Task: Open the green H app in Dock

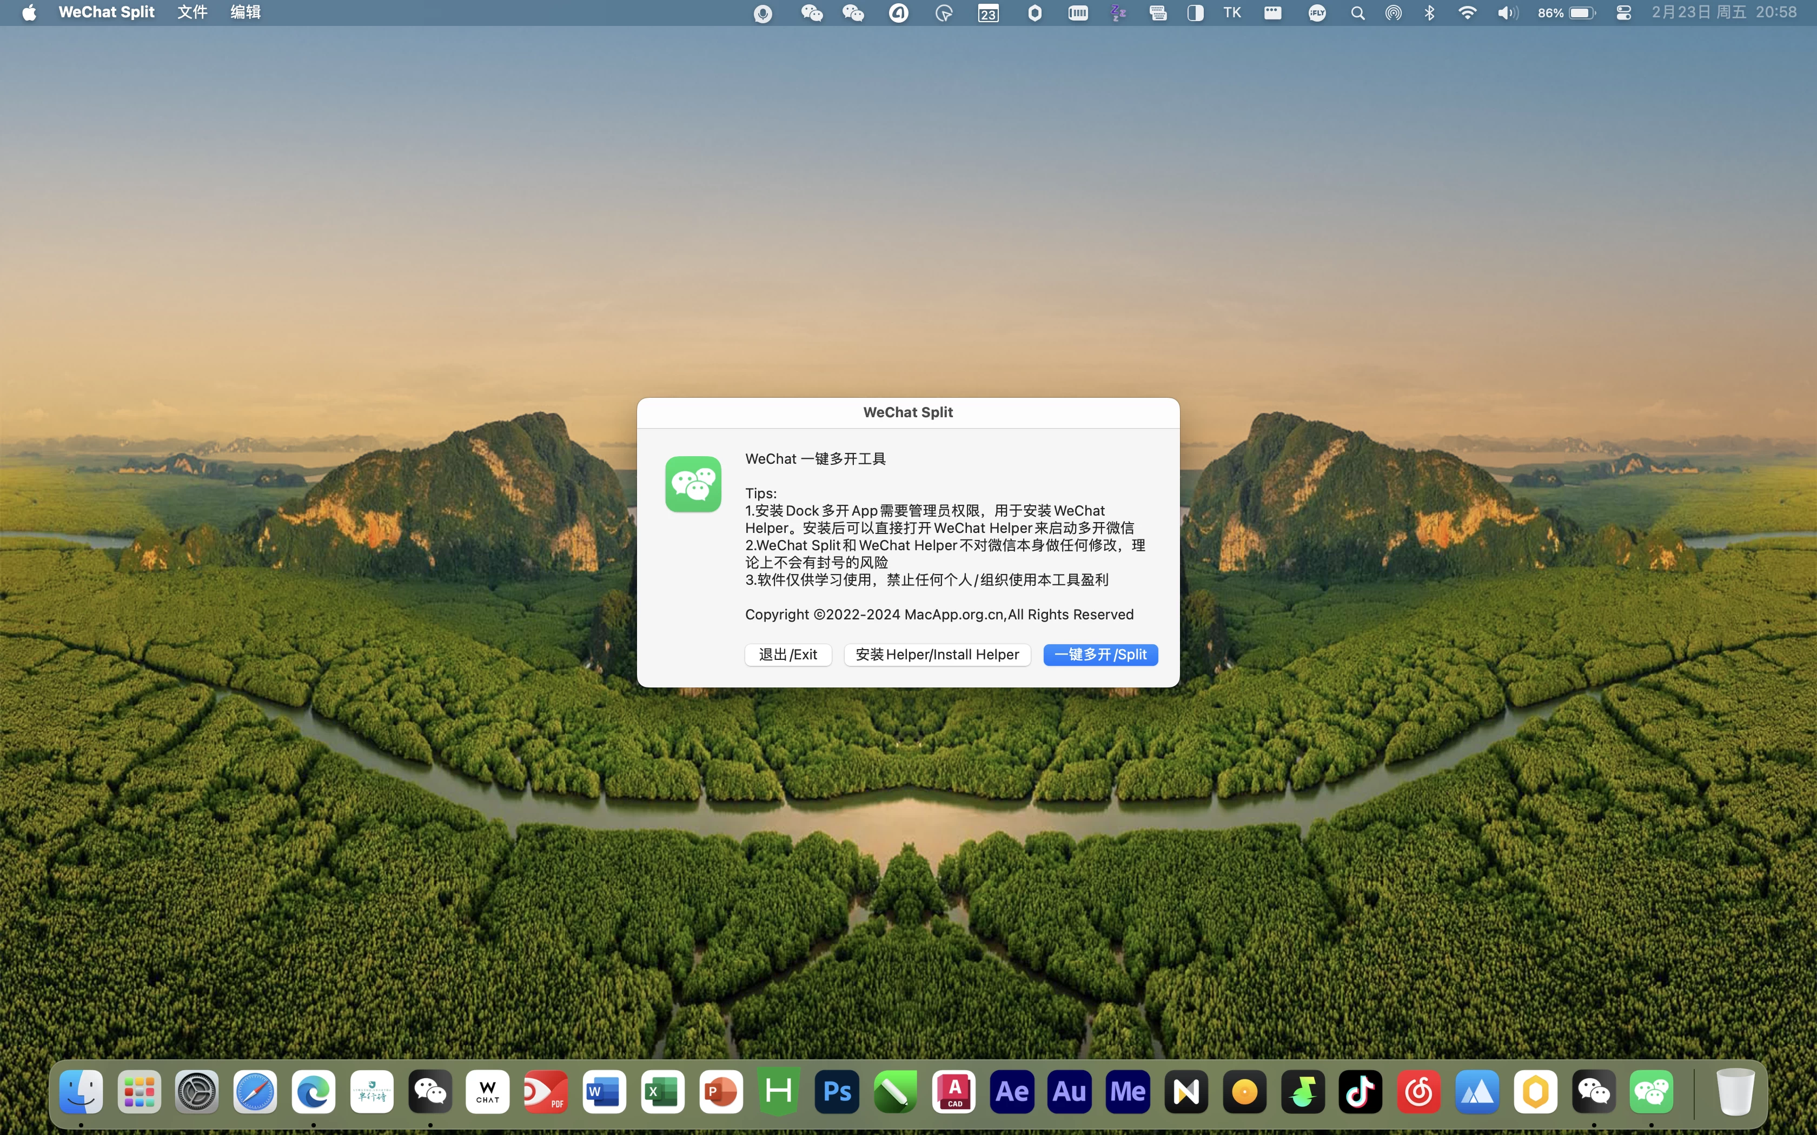Action: (779, 1091)
